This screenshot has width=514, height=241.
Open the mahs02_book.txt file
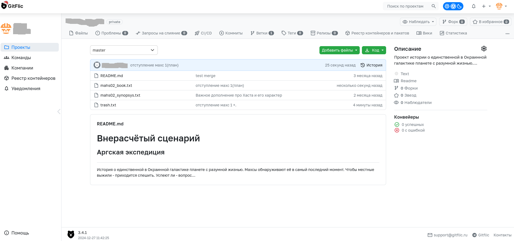(x=116, y=85)
